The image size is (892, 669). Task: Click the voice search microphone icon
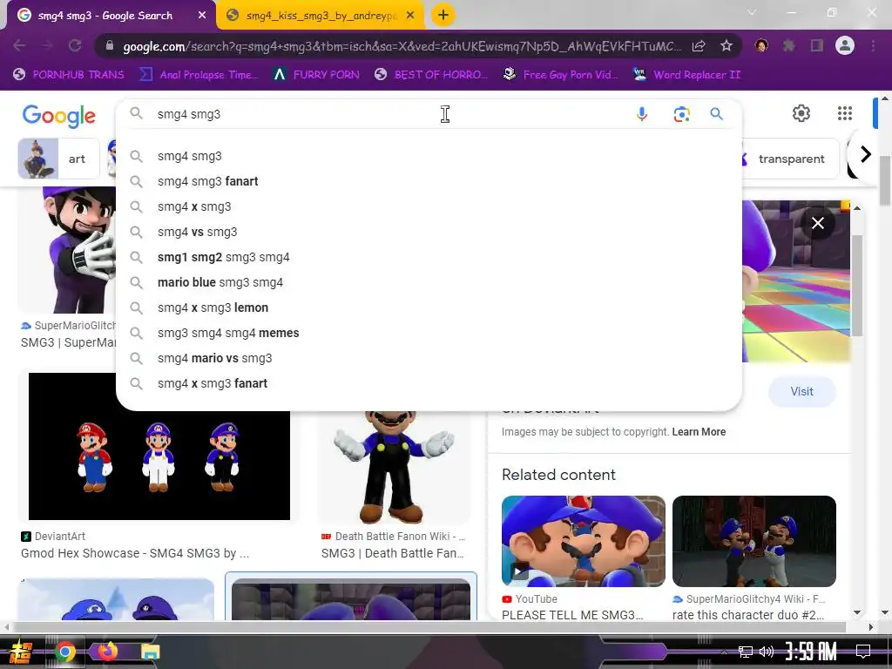coord(642,114)
